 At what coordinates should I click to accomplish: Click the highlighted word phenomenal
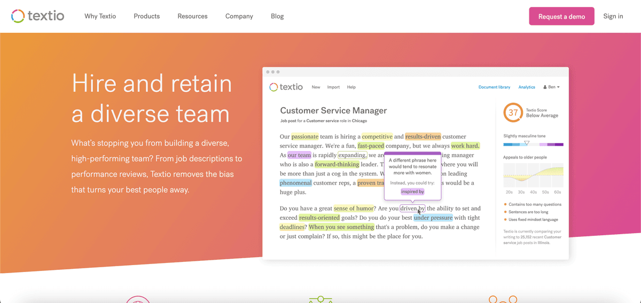pyautogui.click(x=295, y=183)
